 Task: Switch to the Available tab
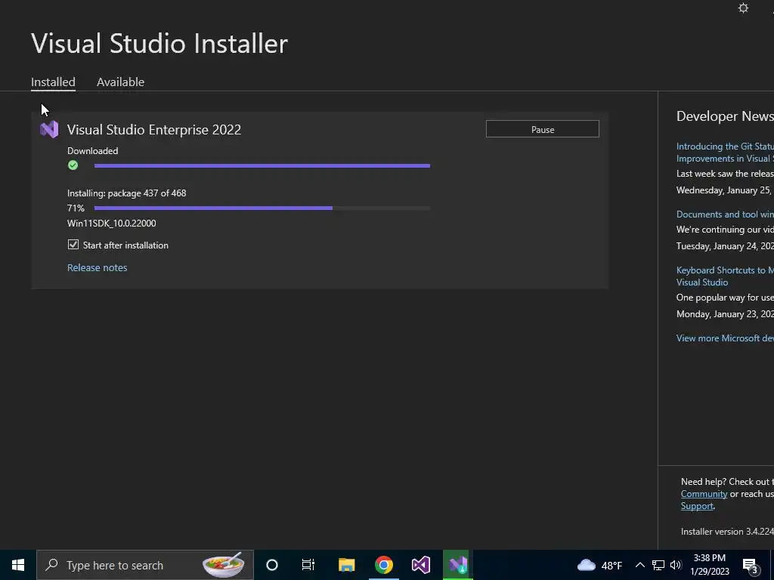coord(120,82)
